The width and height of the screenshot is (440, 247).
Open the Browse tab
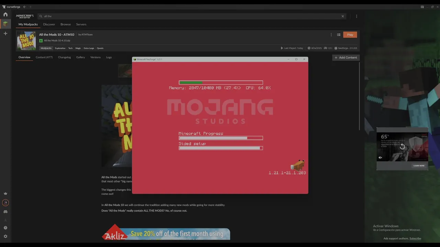pos(66,24)
